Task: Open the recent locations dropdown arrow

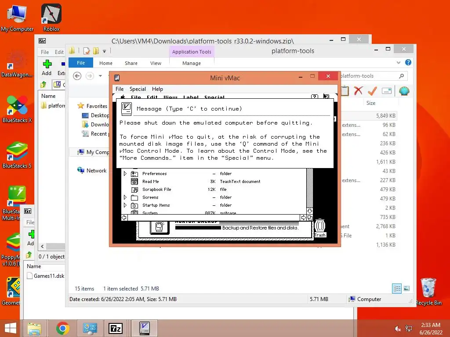Action: point(100,76)
